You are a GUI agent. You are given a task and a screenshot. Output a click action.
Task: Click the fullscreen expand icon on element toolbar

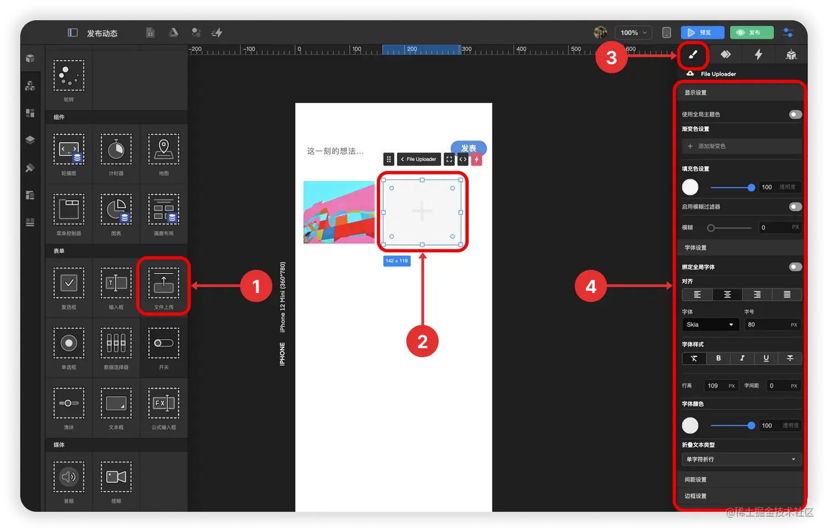(449, 159)
